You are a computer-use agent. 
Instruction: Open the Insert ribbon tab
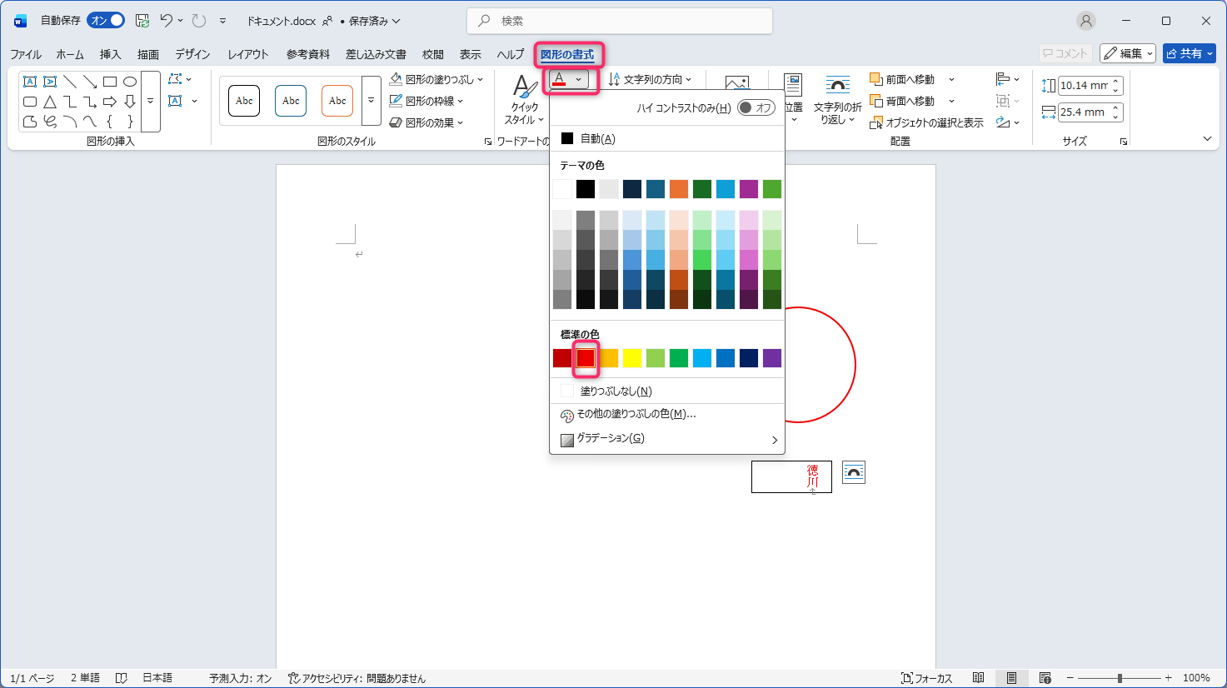click(x=110, y=54)
